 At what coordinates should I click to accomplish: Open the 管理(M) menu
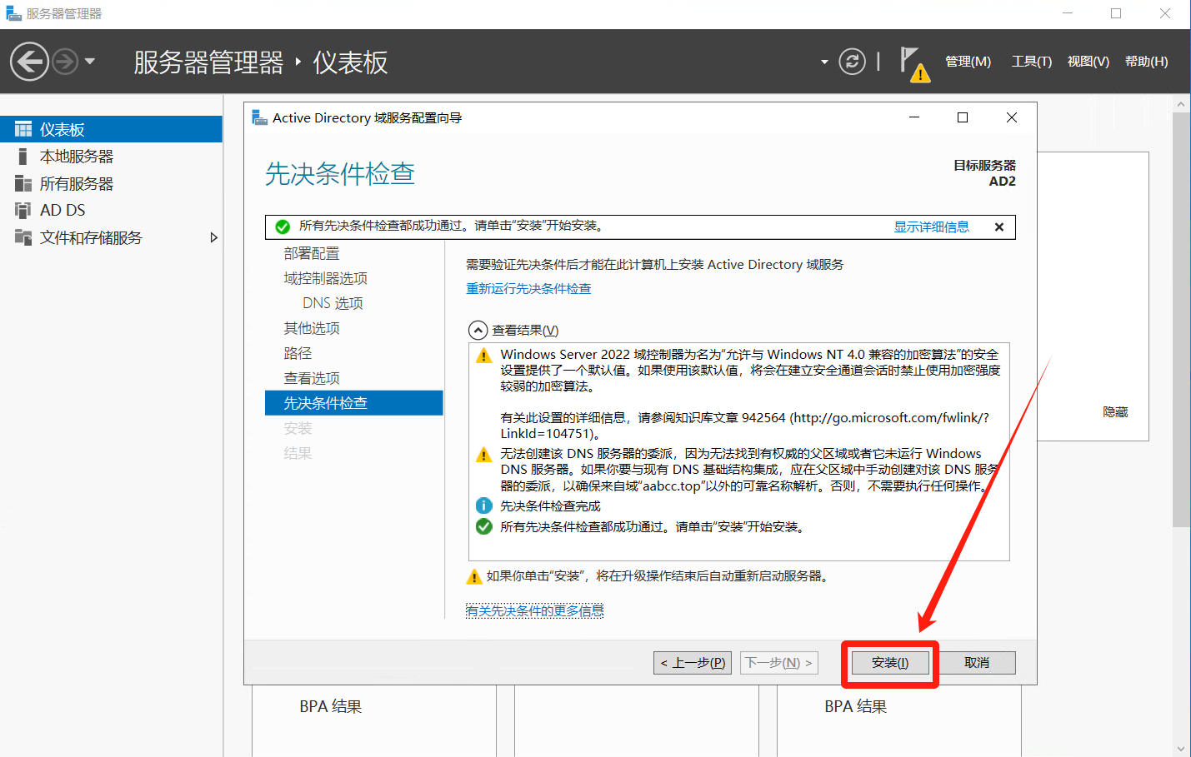point(968,62)
